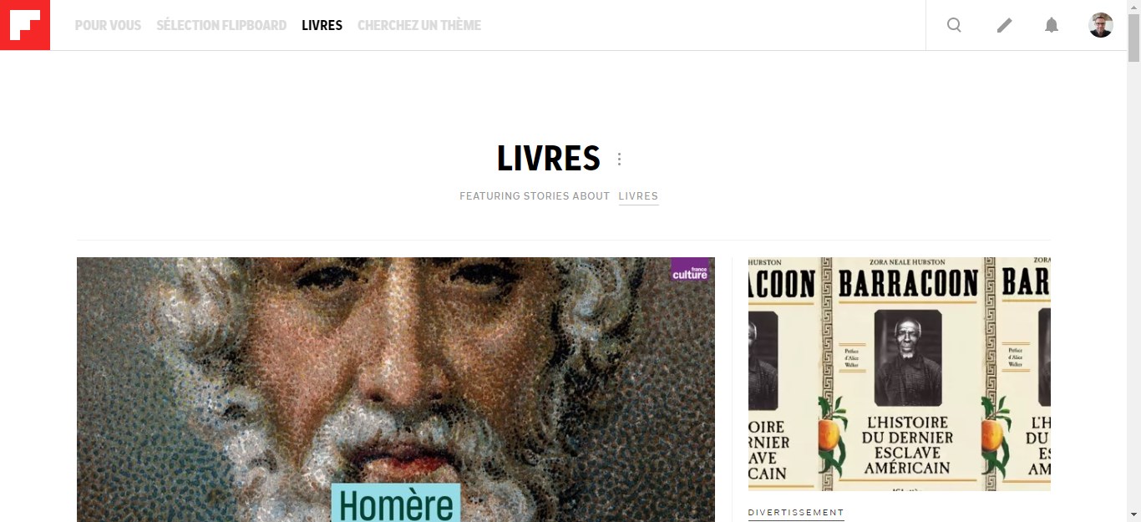
Task: Click the red Flipboard logo
Action: pos(25,25)
